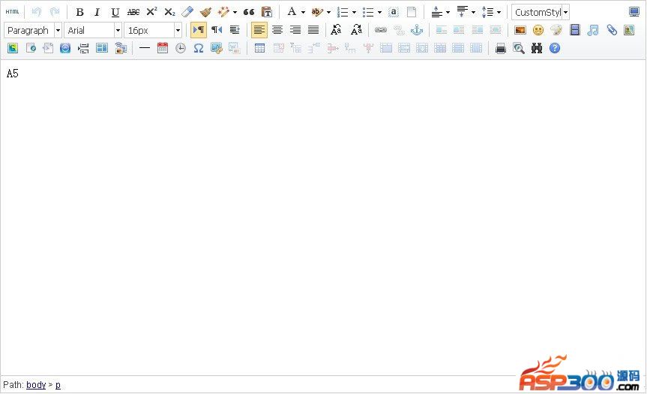This screenshot has width=647, height=394.
Task: Click the blue help question mark icon
Action: pyautogui.click(x=555, y=48)
